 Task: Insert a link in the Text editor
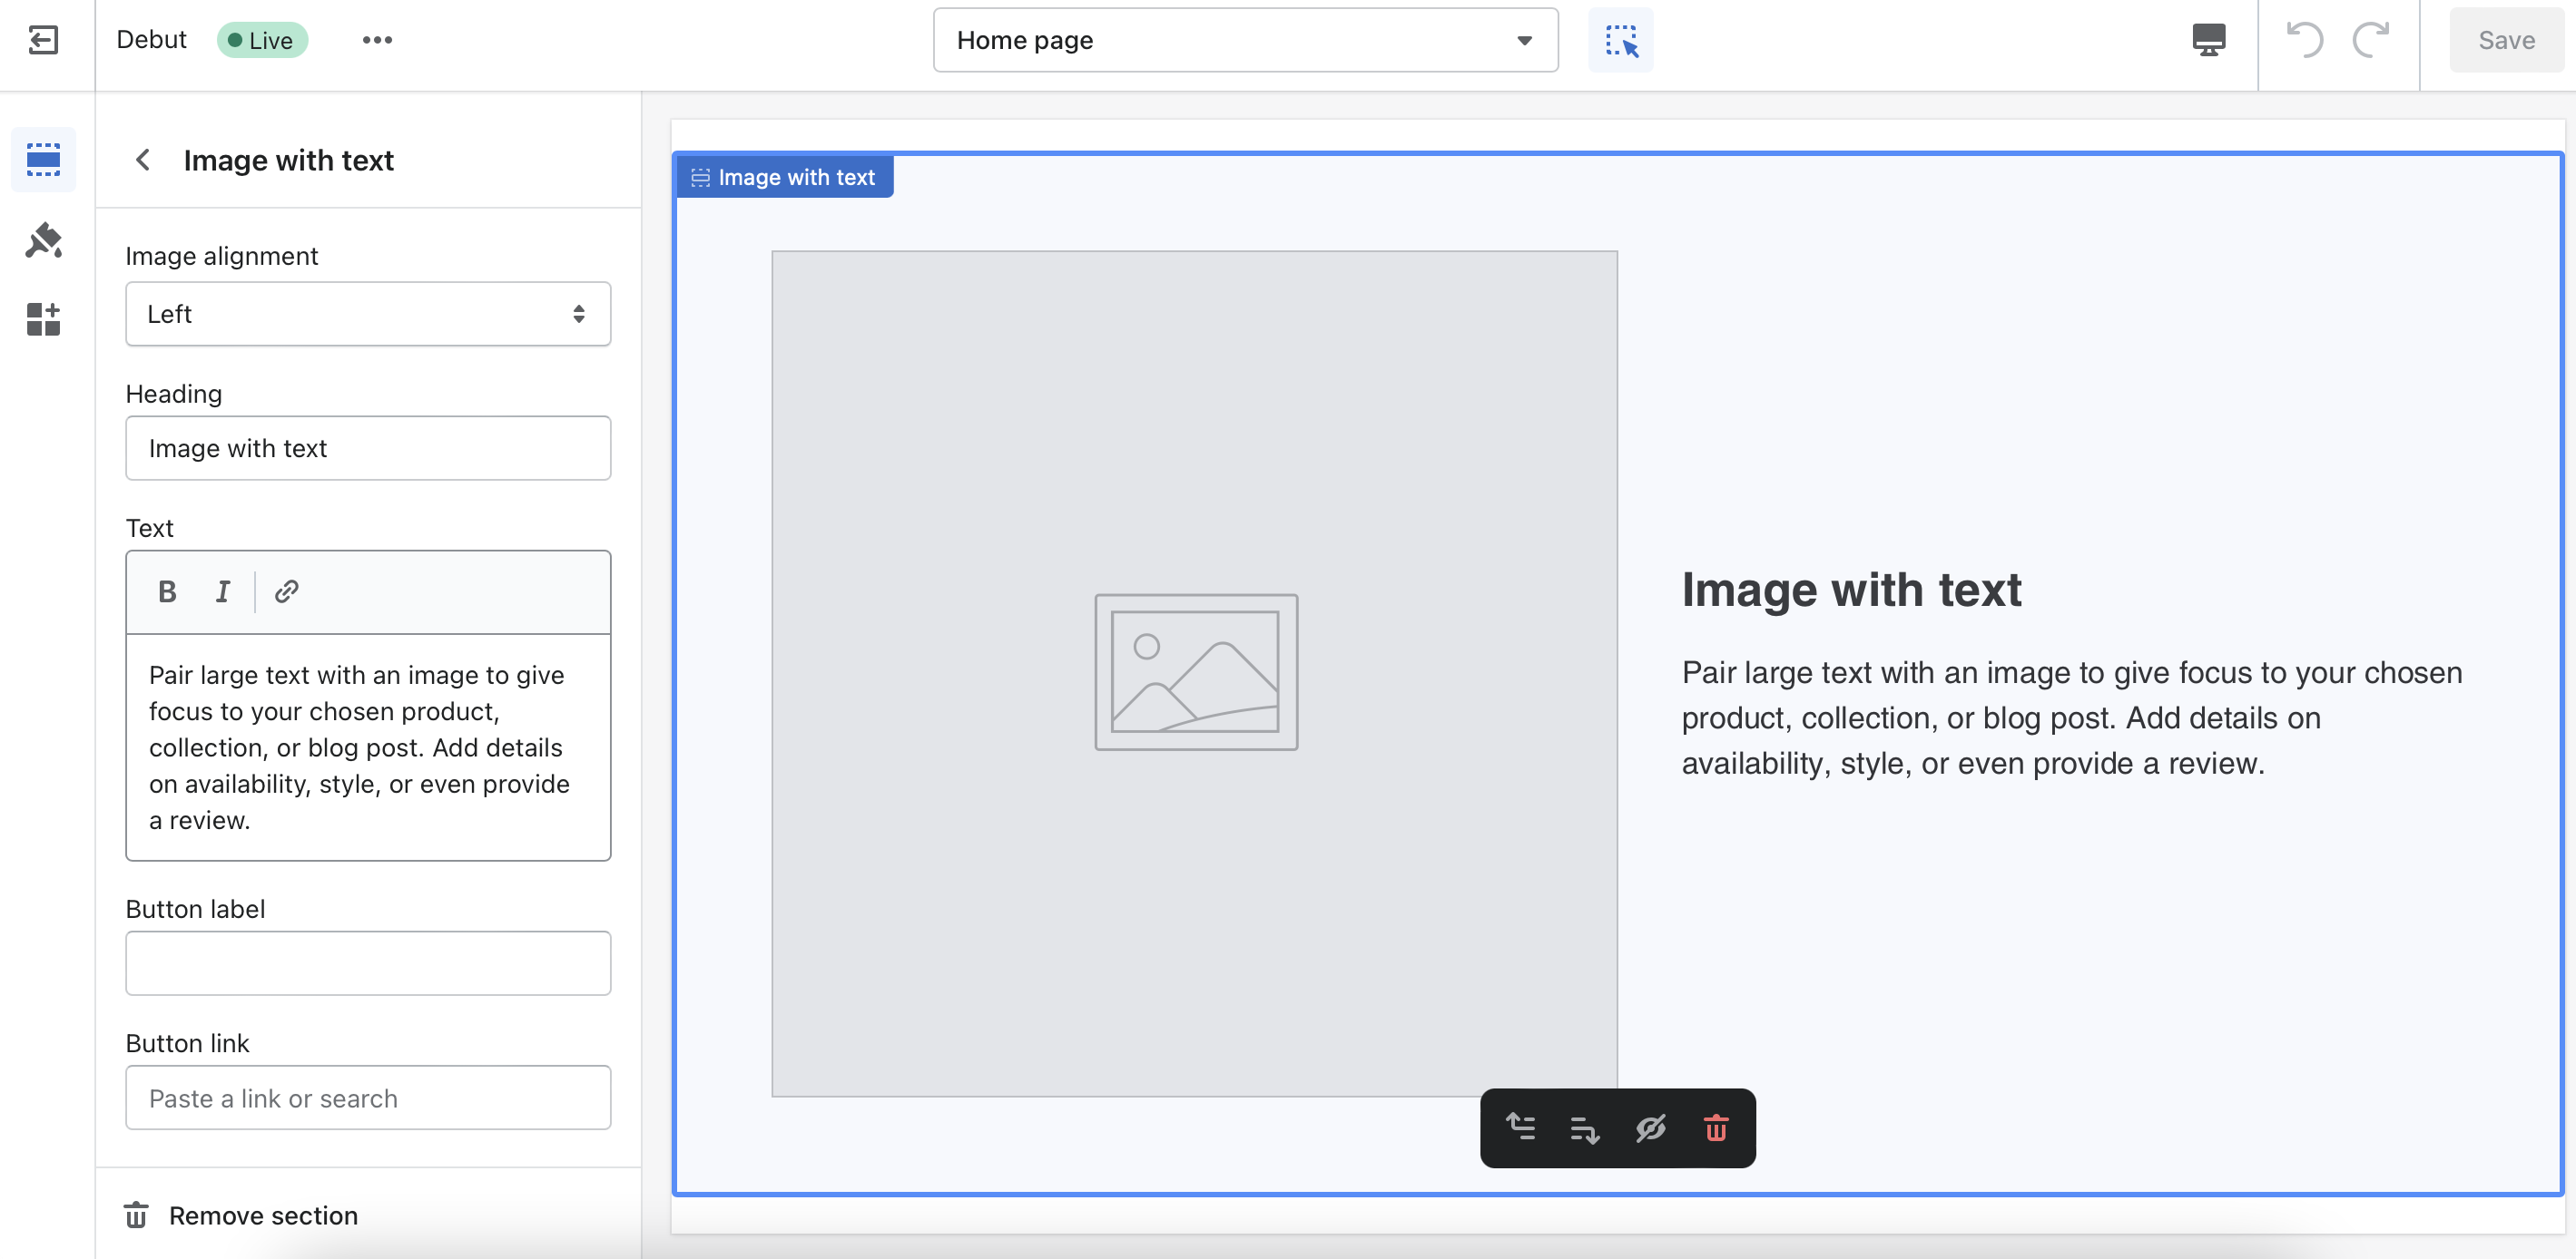point(286,591)
